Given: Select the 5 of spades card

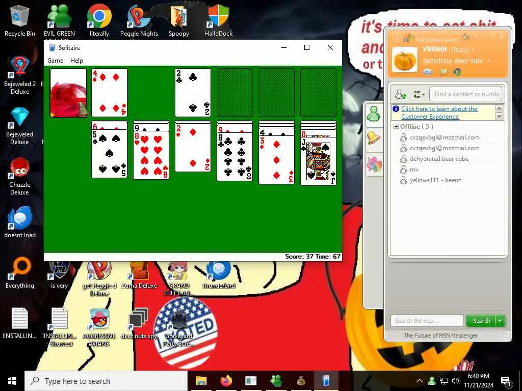Looking at the screenshot, I should [x=109, y=154].
